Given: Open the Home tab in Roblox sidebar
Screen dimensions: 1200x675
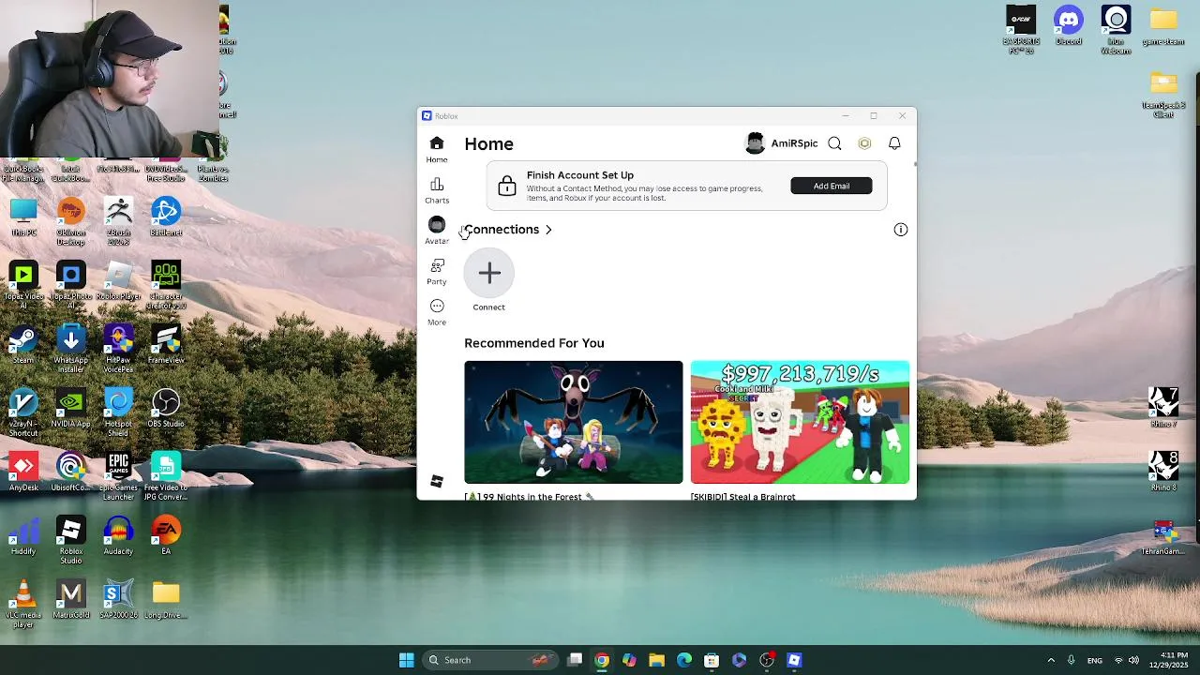Looking at the screenshot, I should [437, 149].
